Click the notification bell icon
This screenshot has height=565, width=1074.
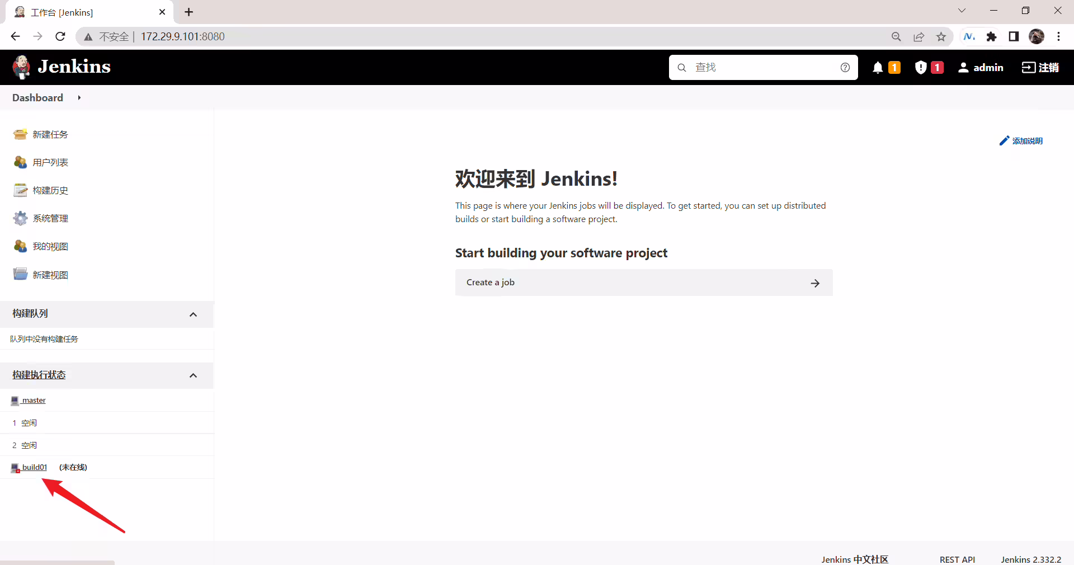(878, 68)
